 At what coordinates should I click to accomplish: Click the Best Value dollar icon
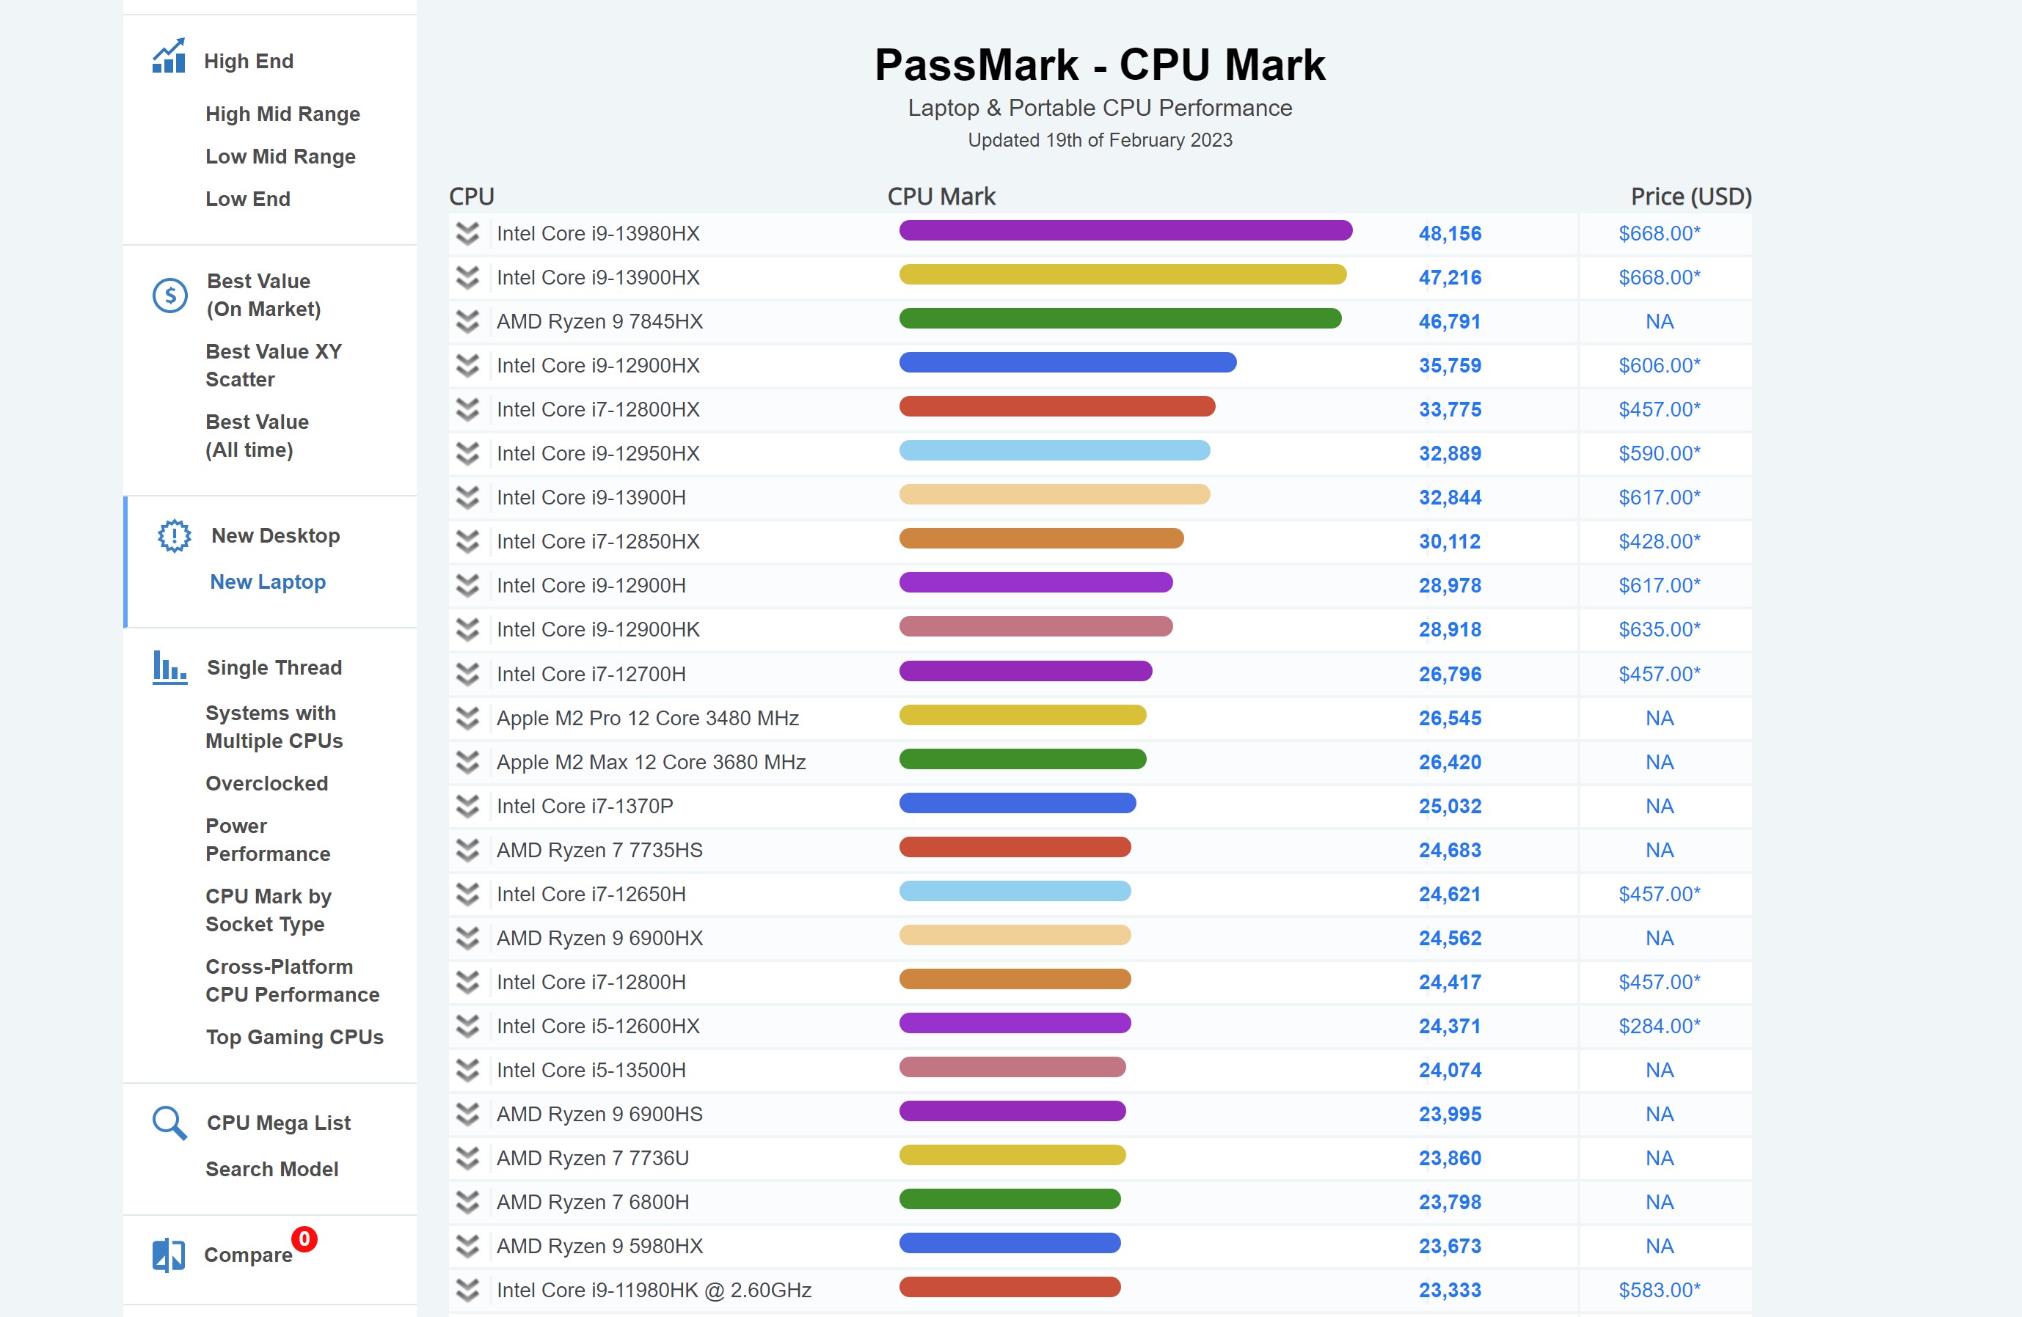tap(170, 295)
